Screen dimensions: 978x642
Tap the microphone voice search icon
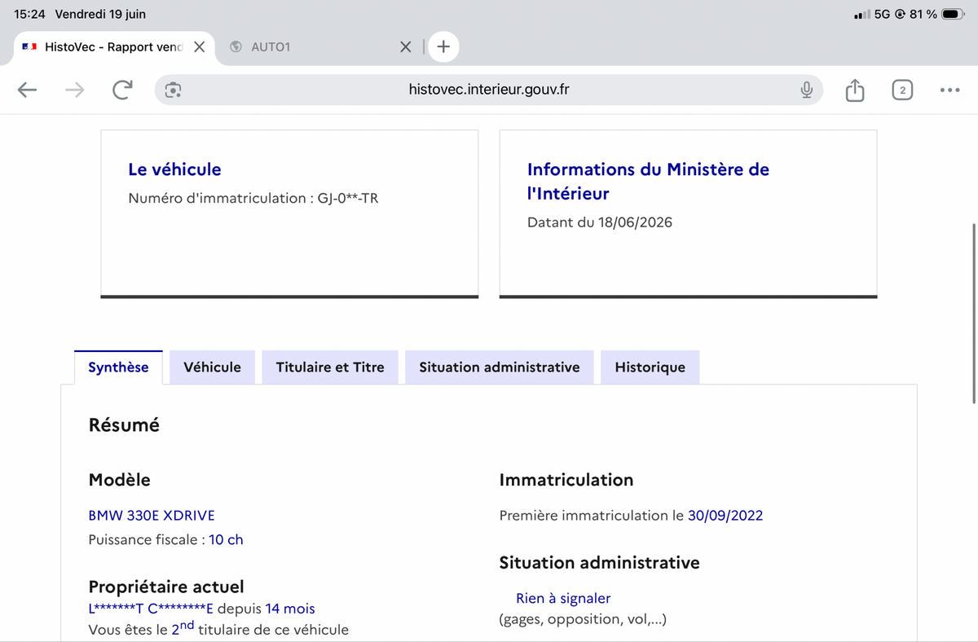point(806,90)
